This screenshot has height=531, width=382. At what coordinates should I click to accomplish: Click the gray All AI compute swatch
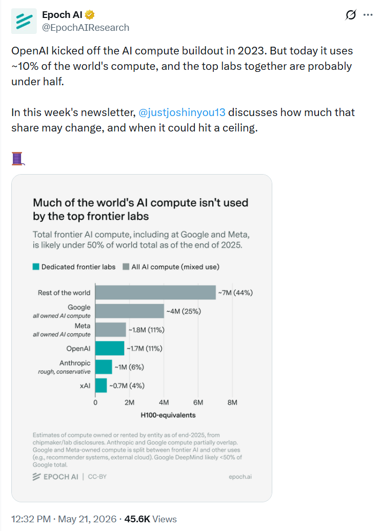[x=126, y=267]
